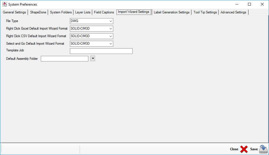
Task: Minimize the System Preferences window
Action: [237, 4]
